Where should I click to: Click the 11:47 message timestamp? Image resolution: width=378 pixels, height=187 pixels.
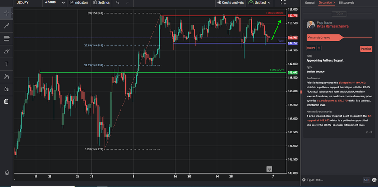pyautogui.click(x=369, y=133)
